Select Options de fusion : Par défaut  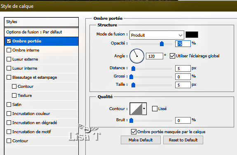[41, 32]
